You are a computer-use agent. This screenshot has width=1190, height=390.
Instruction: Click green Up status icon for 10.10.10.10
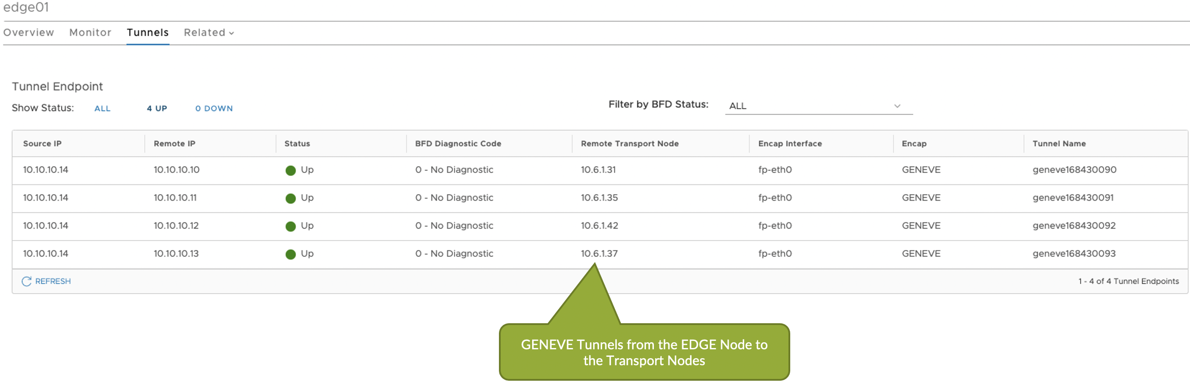(290, 170)
